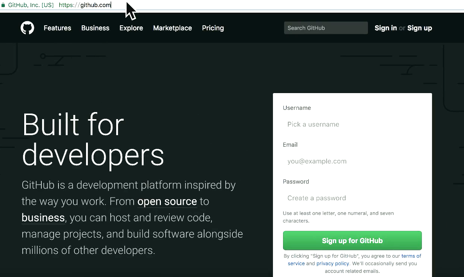Viewport: 464px width, 277px height.
Task: Click the Sign in link
Action: click(x=386, y=28)
